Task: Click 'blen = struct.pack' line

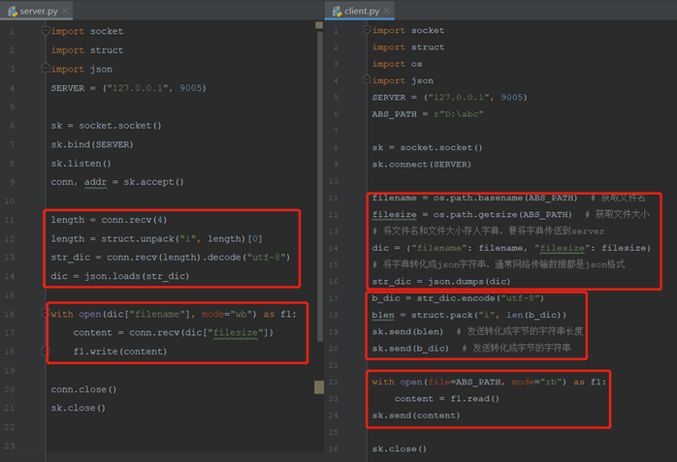Action: click(x=469, y=315)
